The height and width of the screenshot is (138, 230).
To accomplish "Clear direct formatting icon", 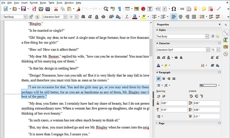I will coord(127,17).
